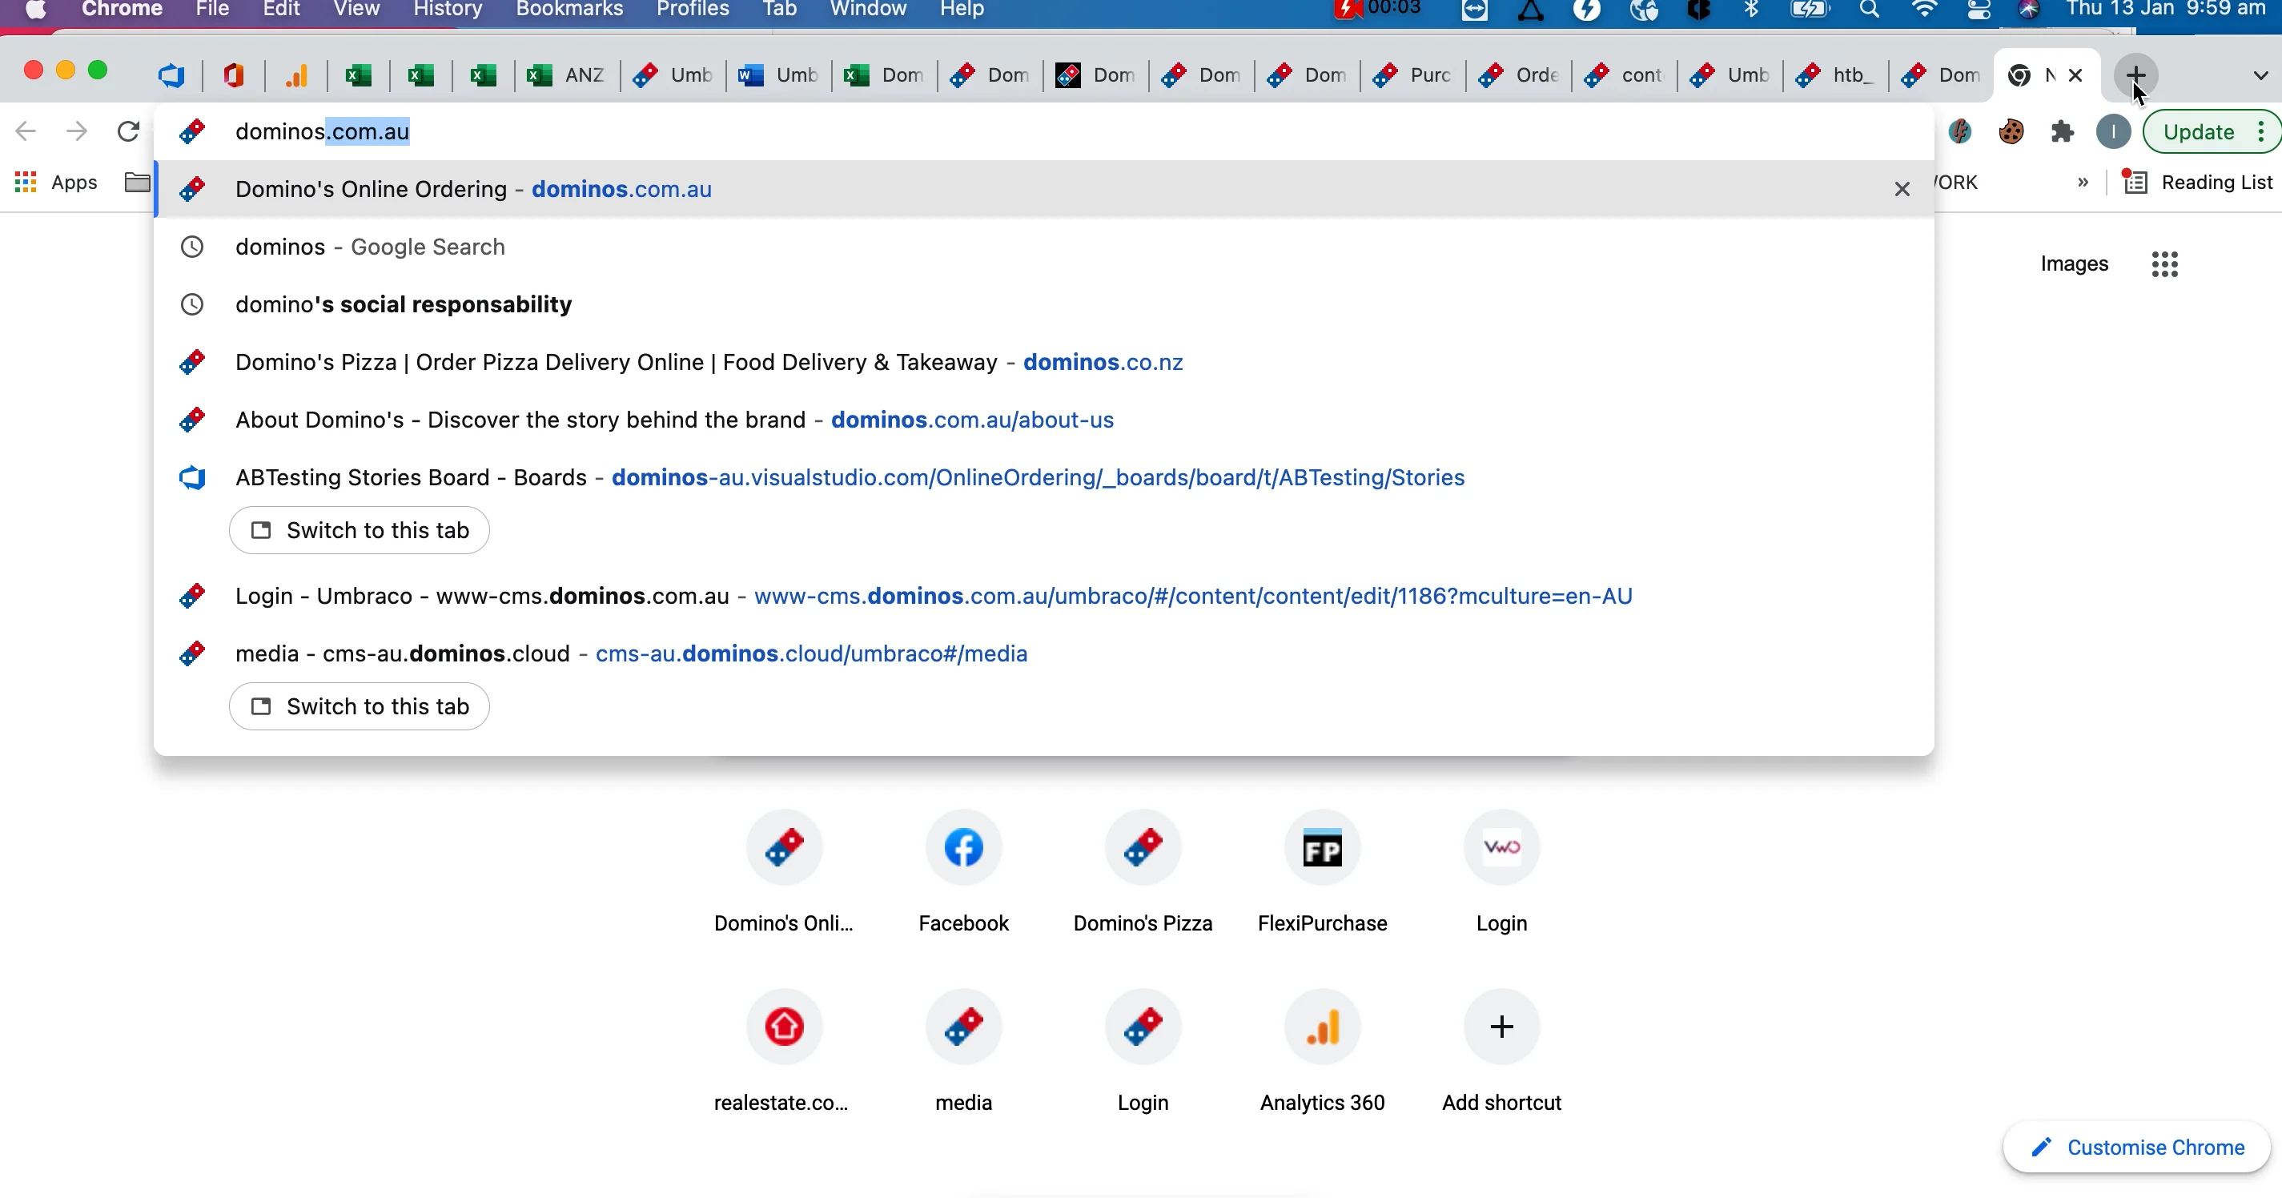Open Spotlight search in macOS menu bar
The height and width of the screenshot is (1198, 2282).
pos(1868,10)
